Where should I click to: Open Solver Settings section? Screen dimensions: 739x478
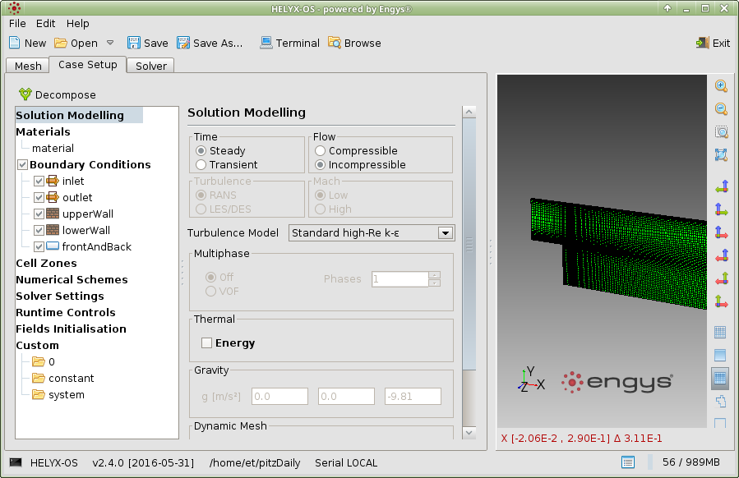pos(60,296)
